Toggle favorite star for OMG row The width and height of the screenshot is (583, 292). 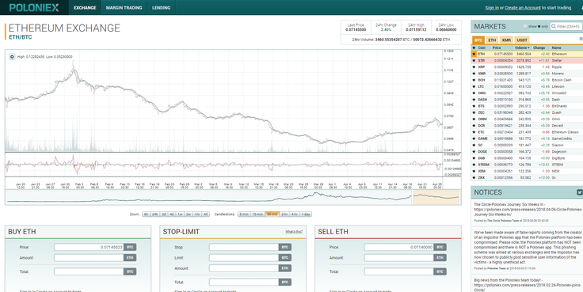474,93
